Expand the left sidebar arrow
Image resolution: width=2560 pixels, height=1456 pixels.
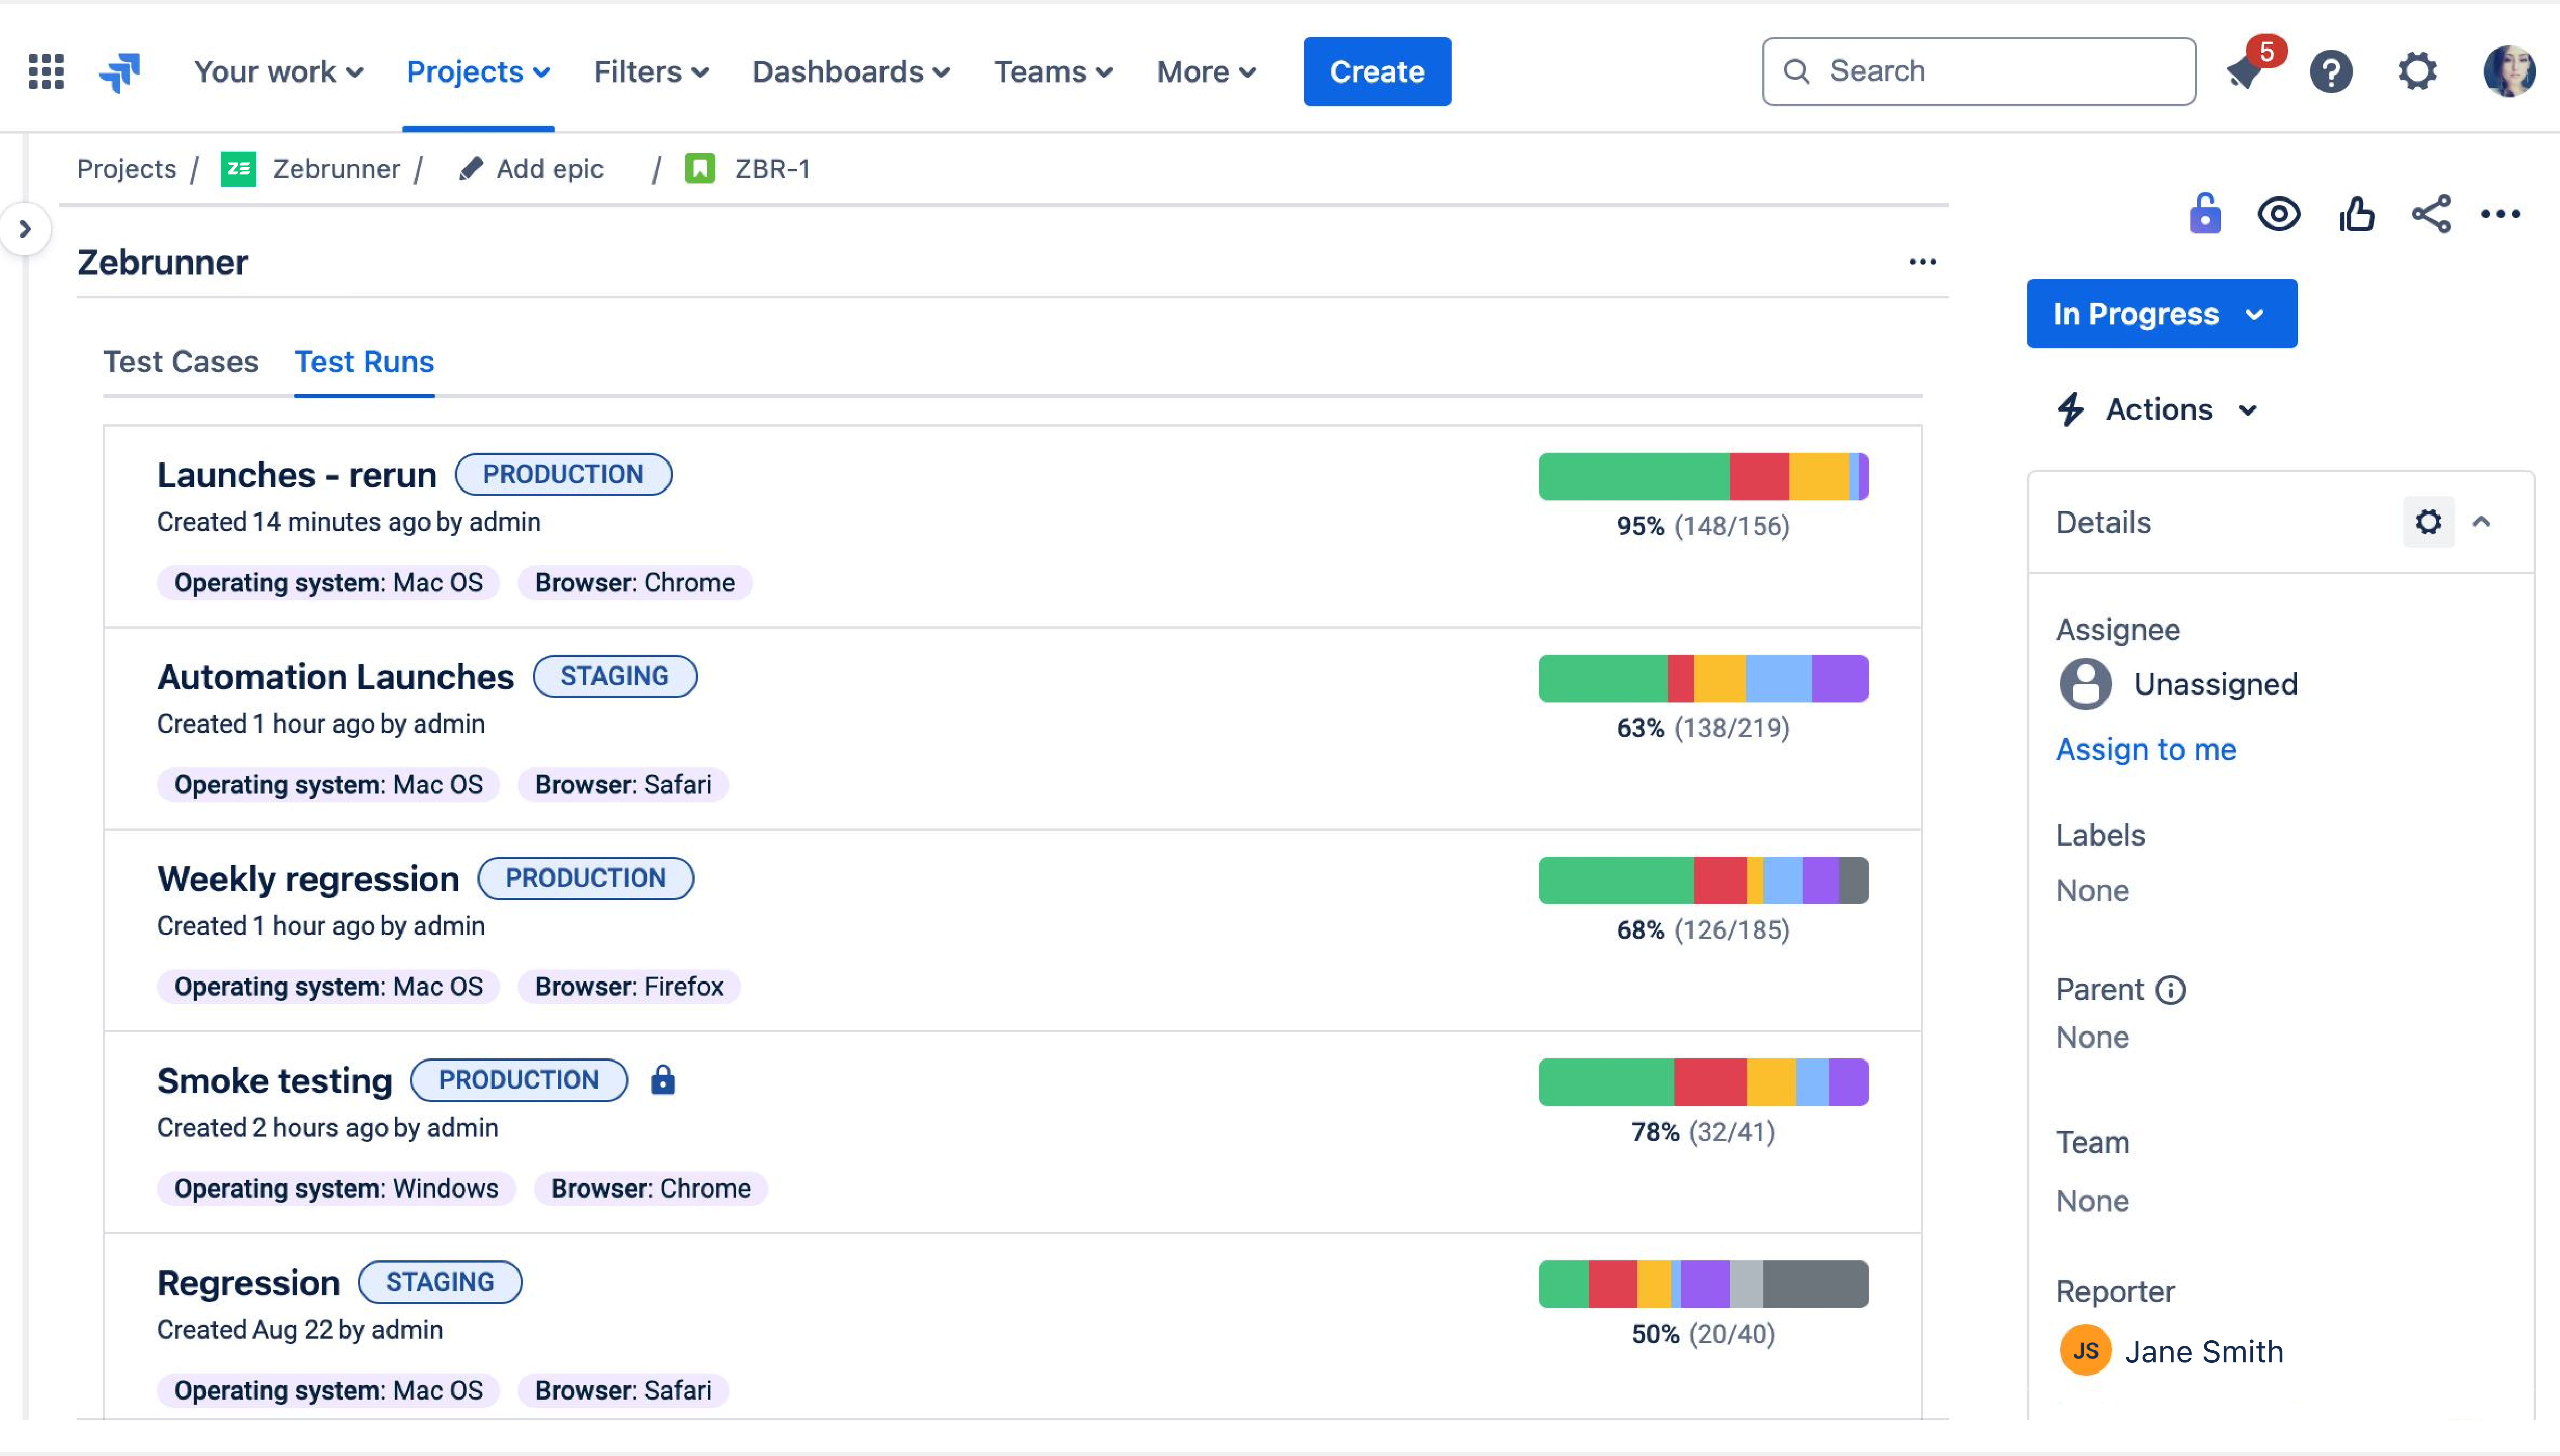pos(25,229)
